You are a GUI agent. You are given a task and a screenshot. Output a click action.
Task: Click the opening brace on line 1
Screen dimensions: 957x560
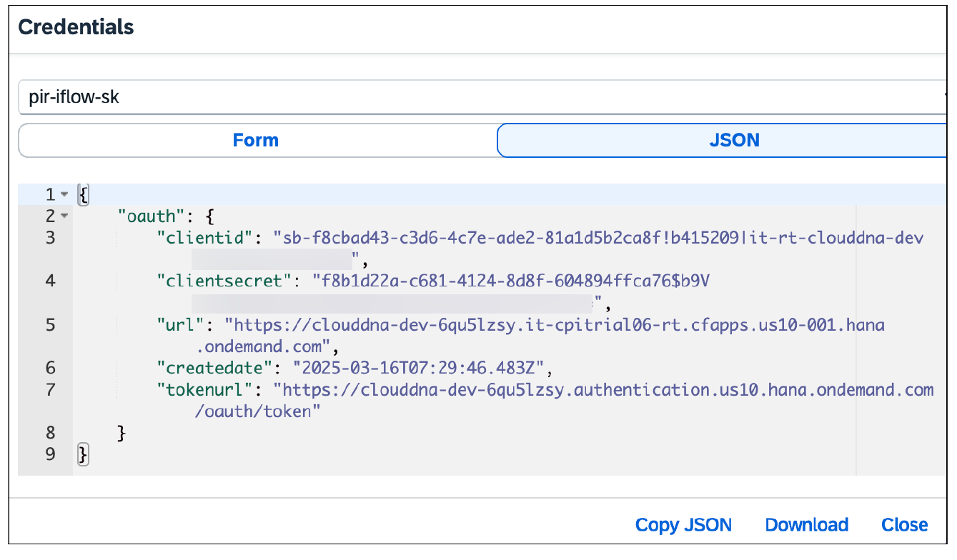pos(83,194)
